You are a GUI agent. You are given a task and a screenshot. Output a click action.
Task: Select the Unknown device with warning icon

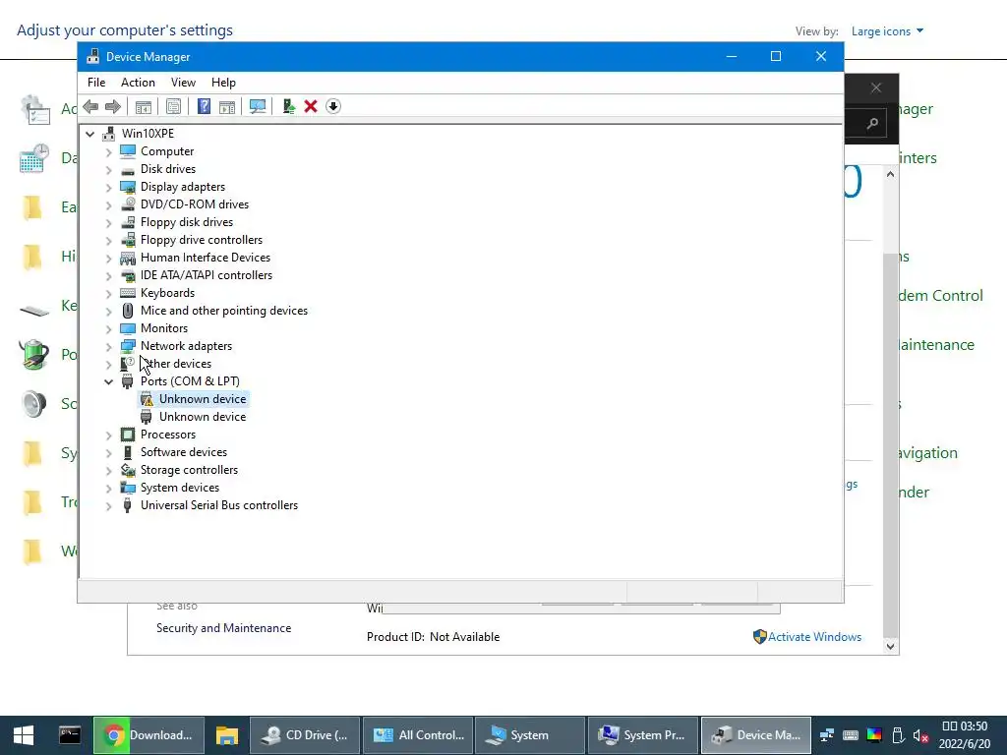pos(203,399)
